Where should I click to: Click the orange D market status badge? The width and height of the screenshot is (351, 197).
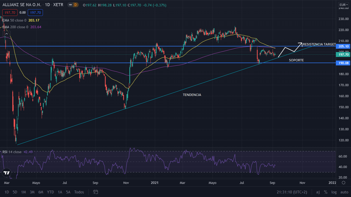click(75, 5)
